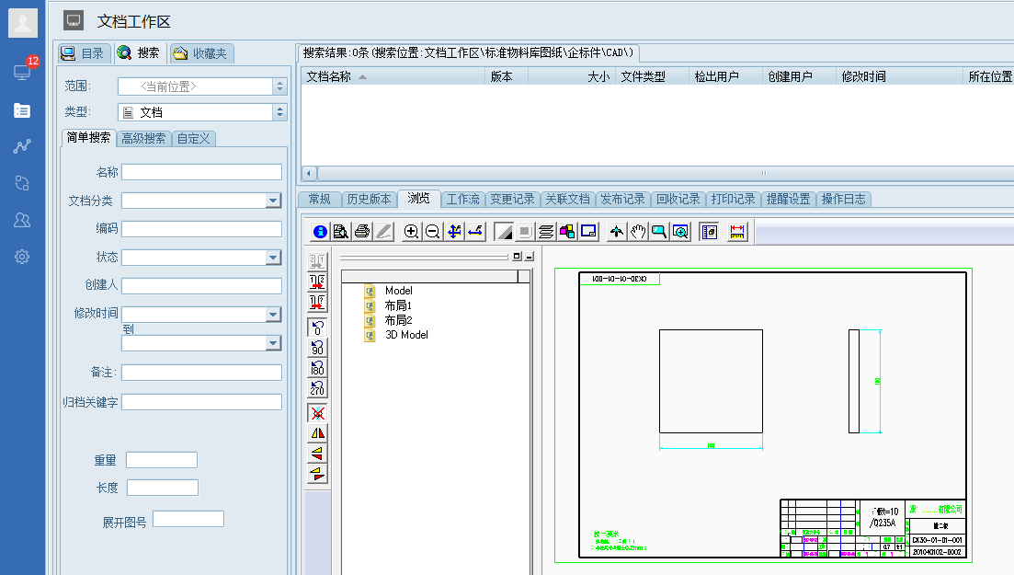The width and height of the screenshot is (1014, 575).
Task: Select the 3D Model layout item
Action: pos(406,335)
